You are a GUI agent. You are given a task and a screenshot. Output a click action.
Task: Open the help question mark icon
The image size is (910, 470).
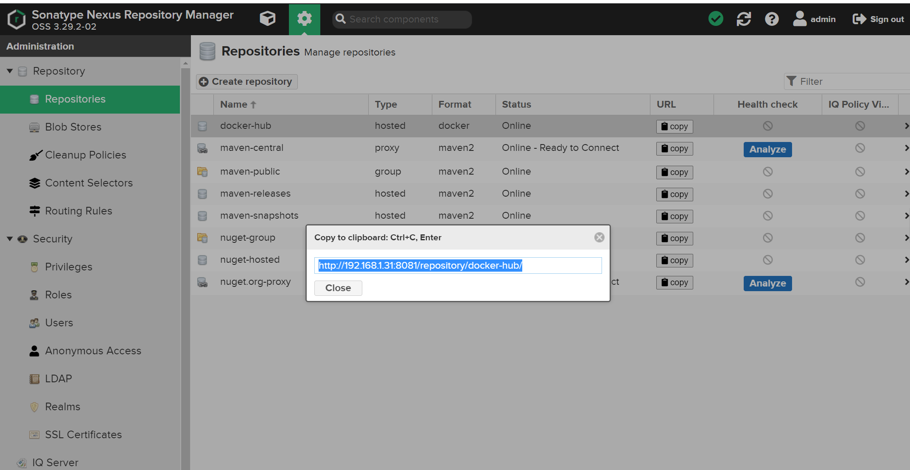click(x=772, y=19)
